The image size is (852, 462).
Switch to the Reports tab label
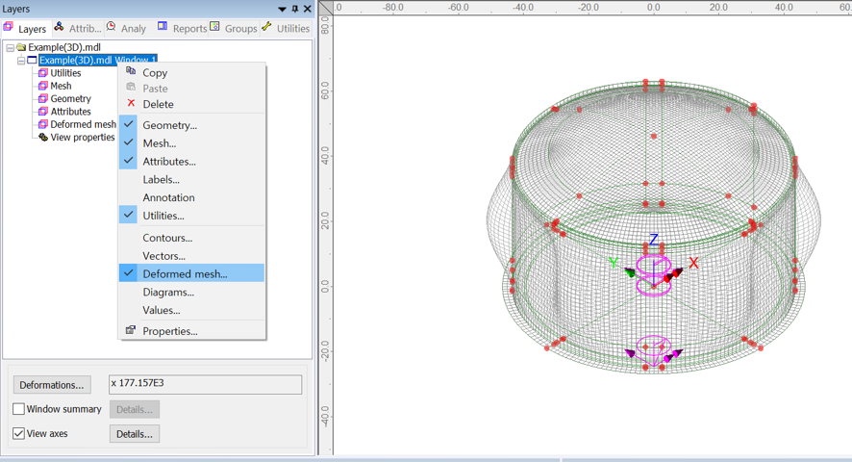(189, 28)
